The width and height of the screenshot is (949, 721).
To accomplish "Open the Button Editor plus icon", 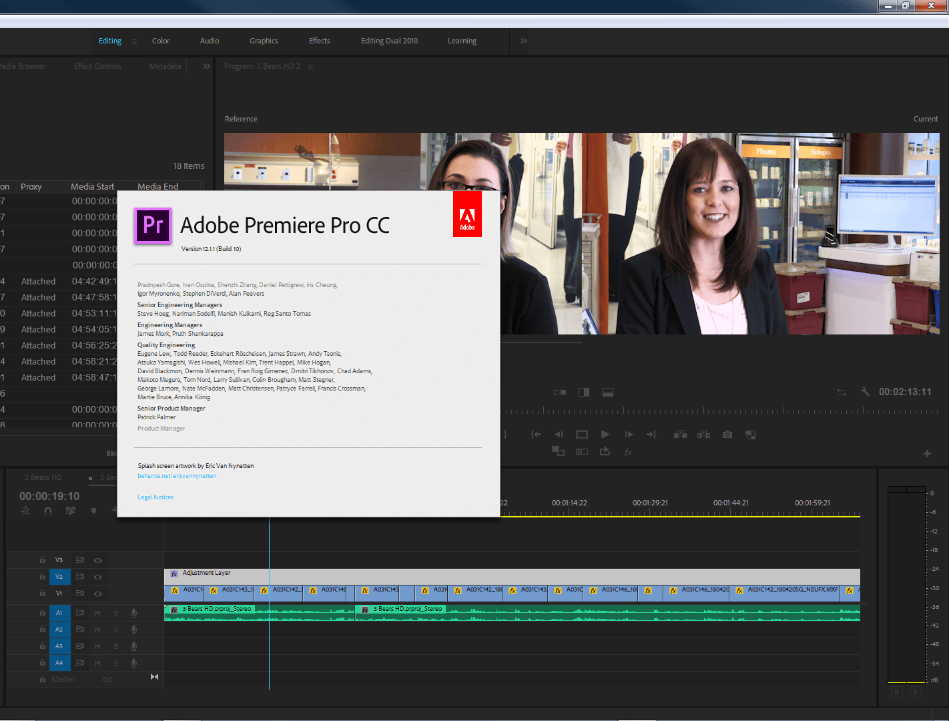I will (x=927, y=454).
